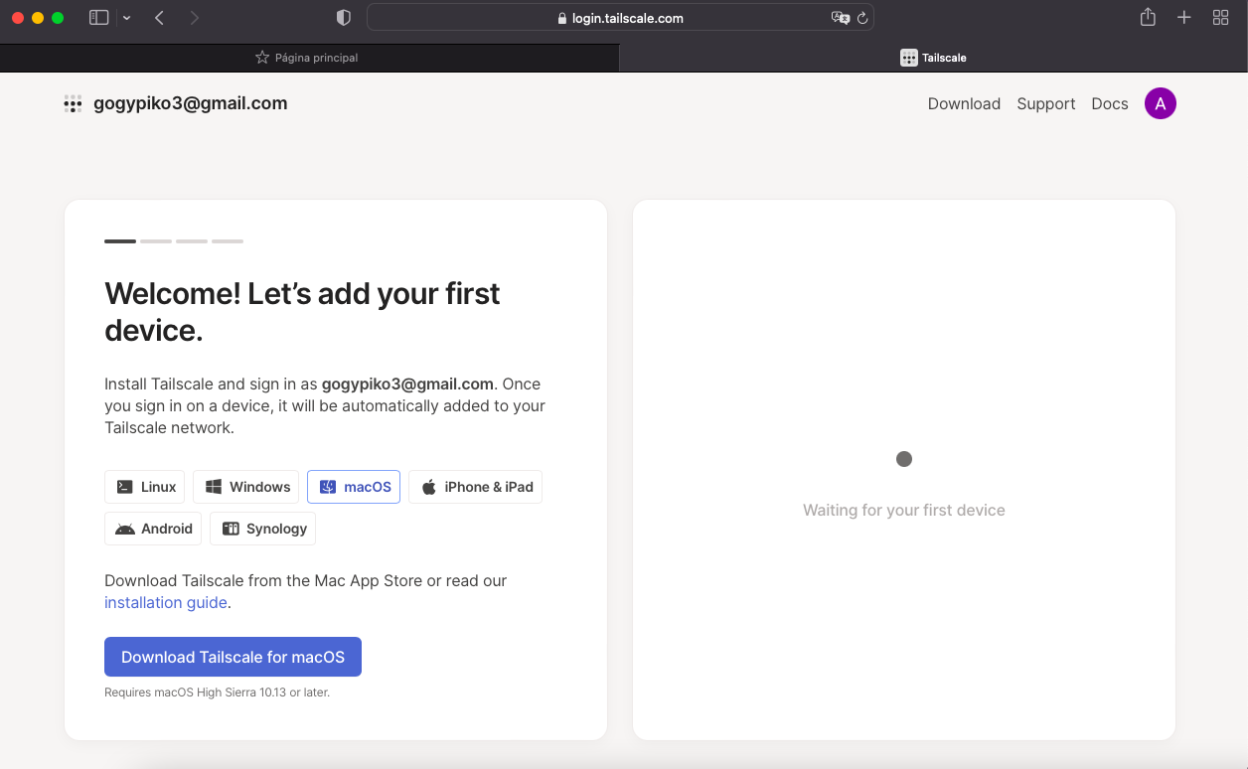1248x769 pixels.
Task: Open the Download page in header
Action: coord(964,103)
